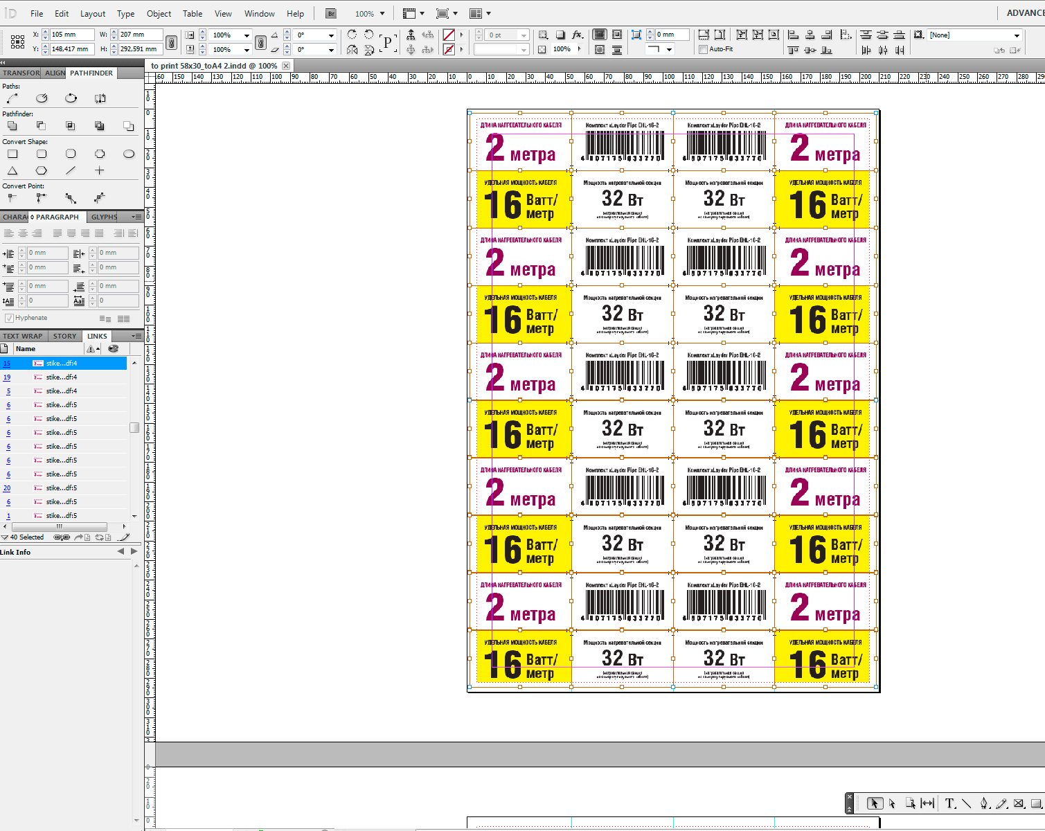The width and height of the screenshot is (1045, 831).
Task: Toggle constrain proportions for width and height
Action: (172, 42)
